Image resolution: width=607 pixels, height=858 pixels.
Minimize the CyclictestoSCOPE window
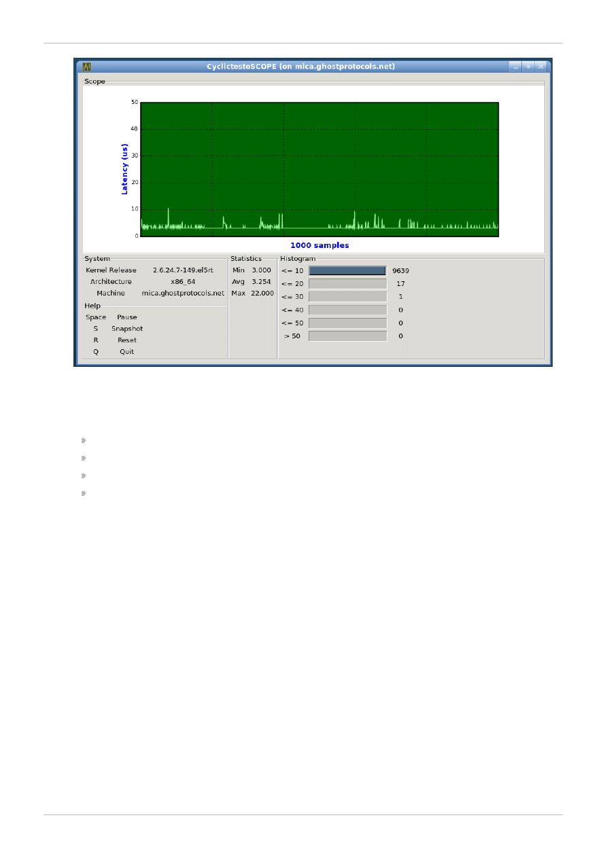point(516,67)
